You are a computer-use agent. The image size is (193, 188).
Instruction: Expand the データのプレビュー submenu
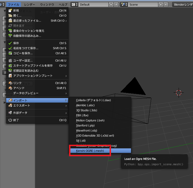click(x=37, y=93)
